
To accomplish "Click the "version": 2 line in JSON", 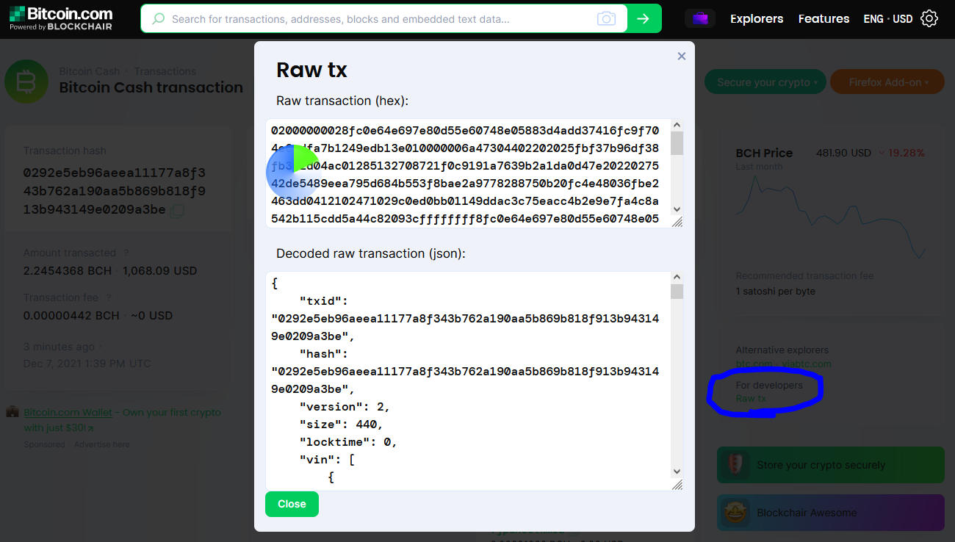I will tap(345, 406).
